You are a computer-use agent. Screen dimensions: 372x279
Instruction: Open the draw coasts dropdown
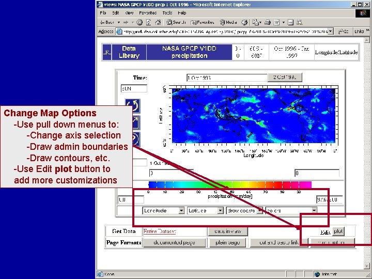(244, 210)
